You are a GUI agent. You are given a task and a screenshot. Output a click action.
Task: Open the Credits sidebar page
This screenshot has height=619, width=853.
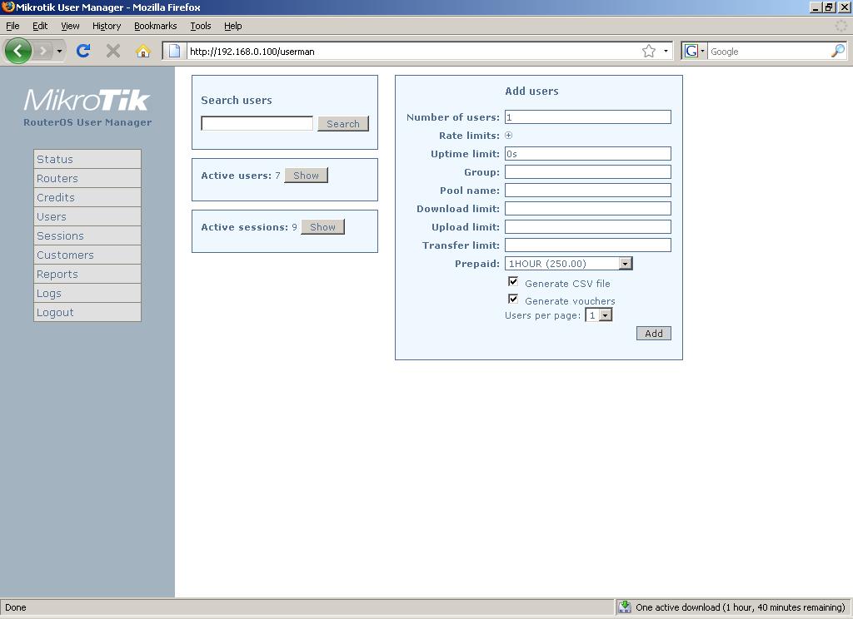point(87,197)
